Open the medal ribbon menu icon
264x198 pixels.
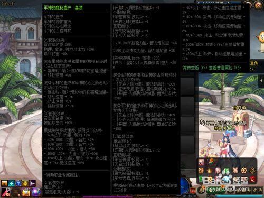[x=252, y=171]
